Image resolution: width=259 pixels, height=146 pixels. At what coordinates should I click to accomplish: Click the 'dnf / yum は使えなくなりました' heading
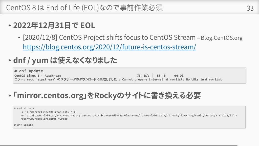pyautogui.click(x=65, y=60)
